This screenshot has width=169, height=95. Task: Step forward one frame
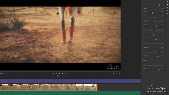62,74
